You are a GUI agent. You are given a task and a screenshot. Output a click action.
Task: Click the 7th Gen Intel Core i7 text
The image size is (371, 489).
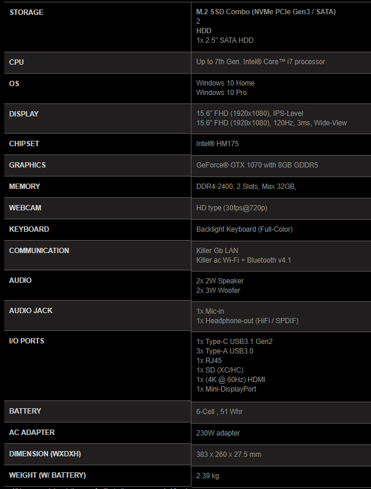coord(260,62)
